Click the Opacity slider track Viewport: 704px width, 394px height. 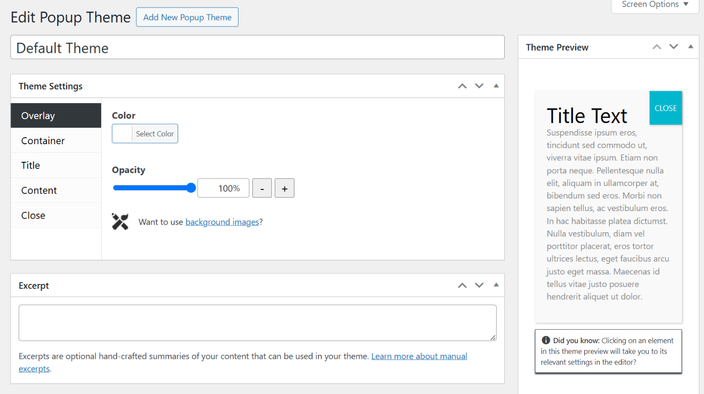click(154, 187)
